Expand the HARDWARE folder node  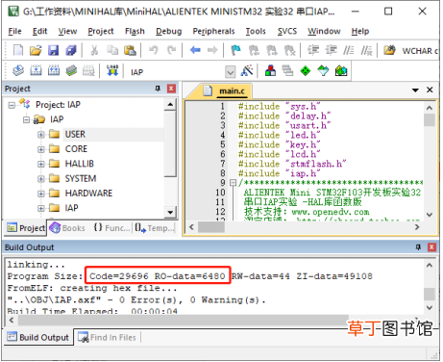pos(41,194)
